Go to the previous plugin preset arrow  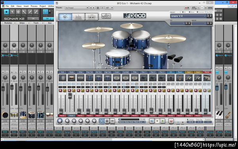91,8
